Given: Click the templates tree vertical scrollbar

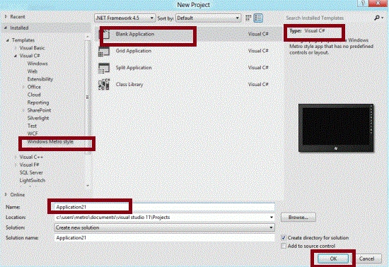Looking at the screenshot, I should click(x=87, y=97).
